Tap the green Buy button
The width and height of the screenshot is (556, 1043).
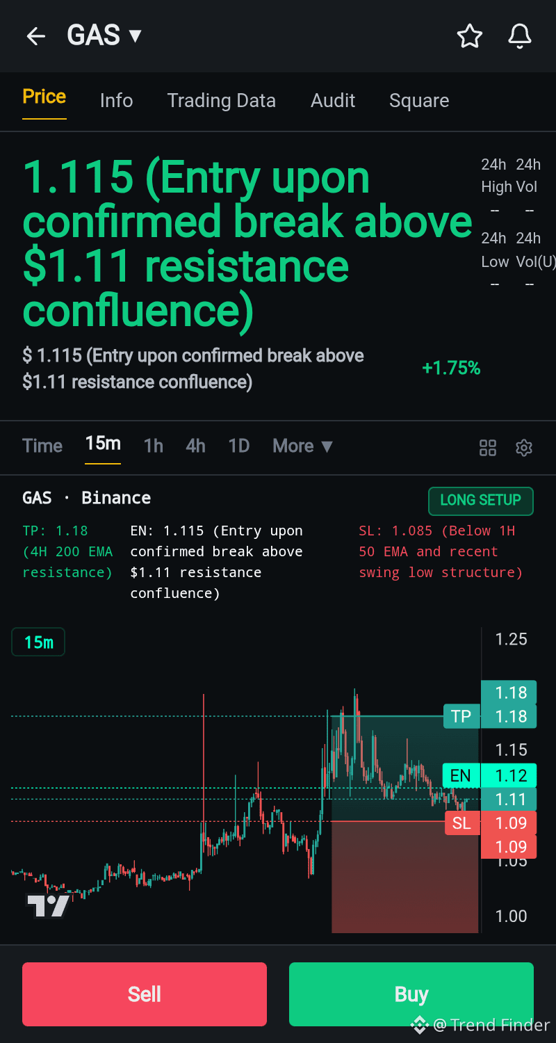click(x=411, y=994)
